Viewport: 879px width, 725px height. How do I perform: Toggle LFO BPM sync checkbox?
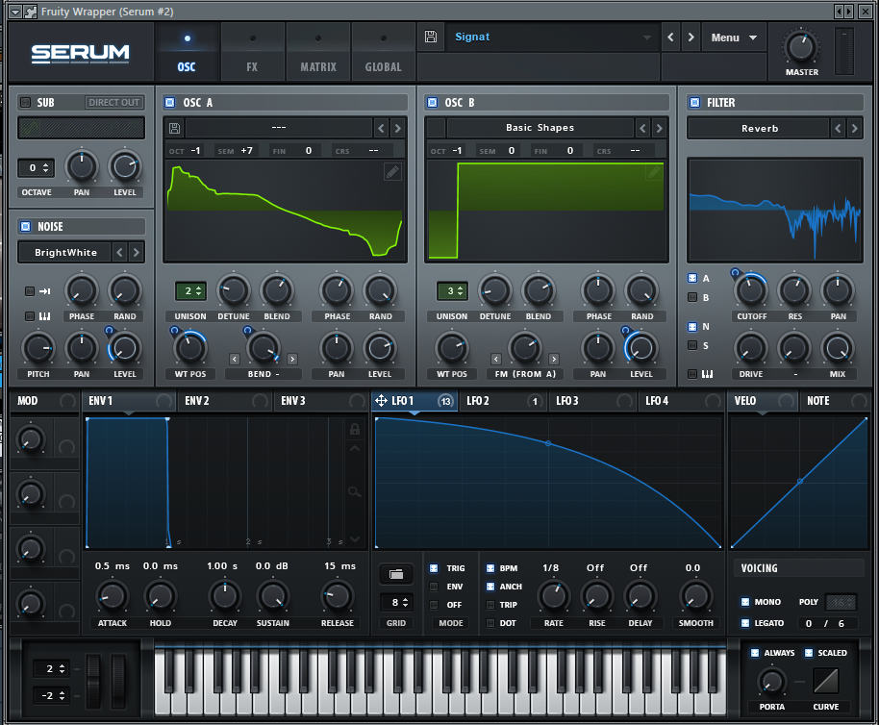tap(490, 568)
